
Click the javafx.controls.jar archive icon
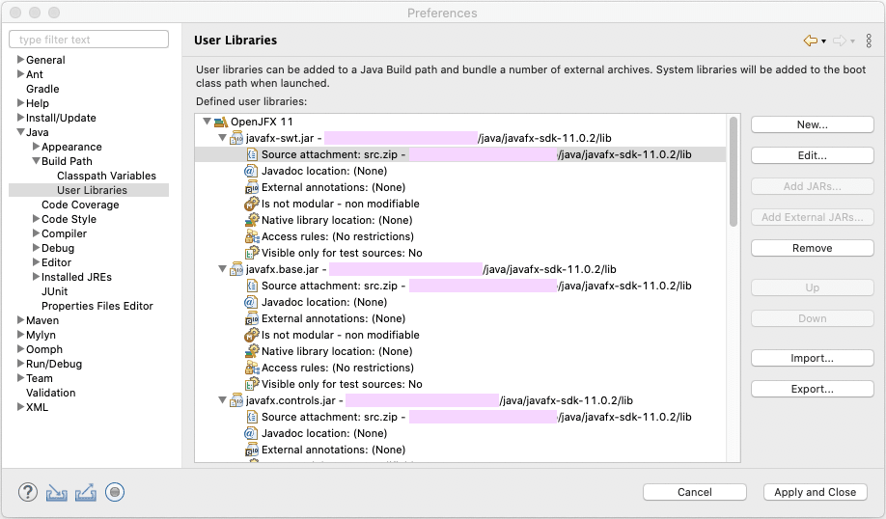[x=236, y=399]
